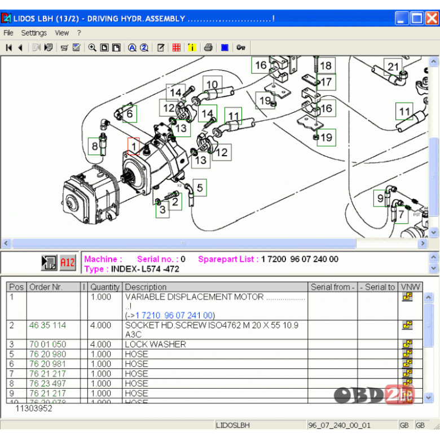Open VNW icon for variable displacement motor row
Screen dimensions: 440x440
pos(407,297)
